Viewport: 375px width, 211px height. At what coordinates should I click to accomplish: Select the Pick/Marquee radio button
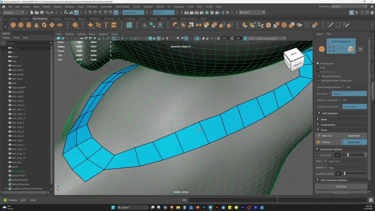click(x=318, y=63)
